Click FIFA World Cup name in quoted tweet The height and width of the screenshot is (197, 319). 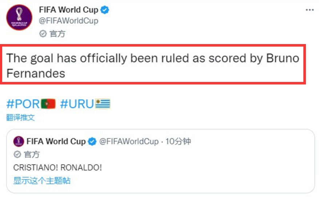tap(56, 141)
